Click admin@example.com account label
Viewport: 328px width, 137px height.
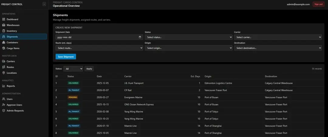pos(298,4)
